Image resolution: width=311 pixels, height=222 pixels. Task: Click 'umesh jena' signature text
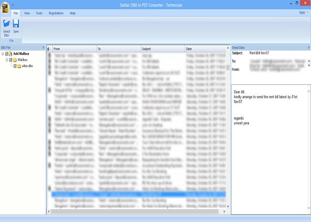pos(241,123)
